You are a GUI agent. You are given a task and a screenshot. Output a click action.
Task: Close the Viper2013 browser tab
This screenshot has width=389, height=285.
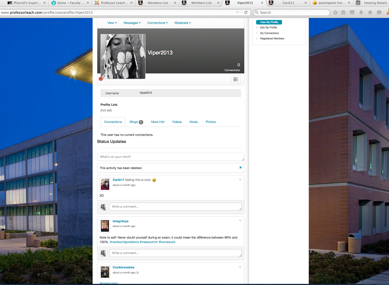(x=262, y=3)
